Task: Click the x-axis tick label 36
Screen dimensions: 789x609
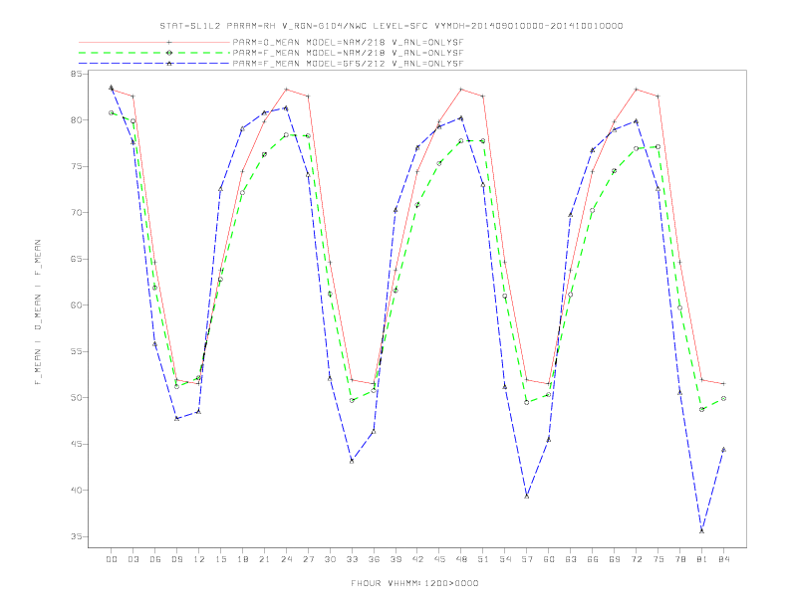Action: click(374, 559)
